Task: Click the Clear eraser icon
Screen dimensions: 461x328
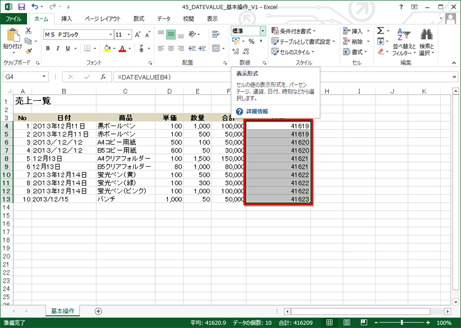Action: click(380, 52)
